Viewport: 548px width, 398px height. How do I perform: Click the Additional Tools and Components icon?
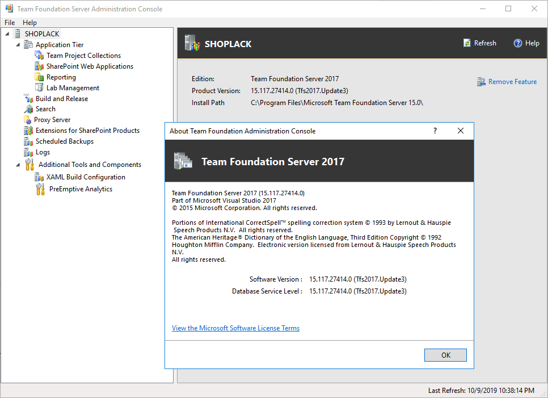[29, 165]
